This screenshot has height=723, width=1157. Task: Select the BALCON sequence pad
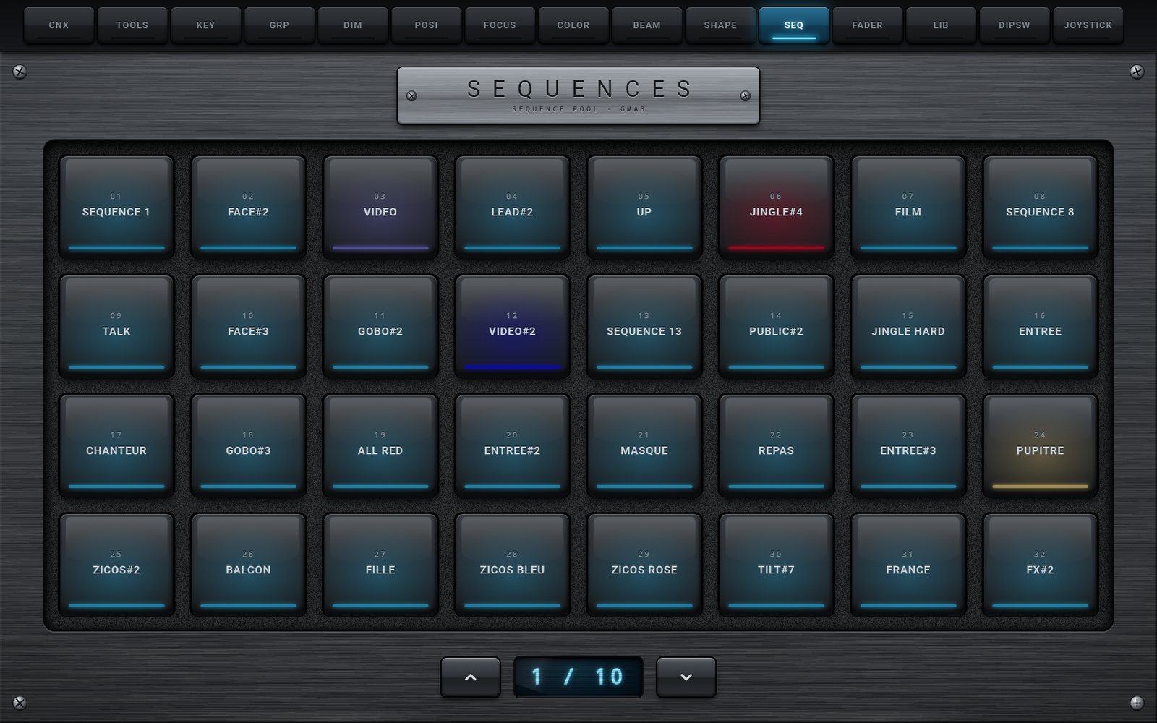click(248, 564)
